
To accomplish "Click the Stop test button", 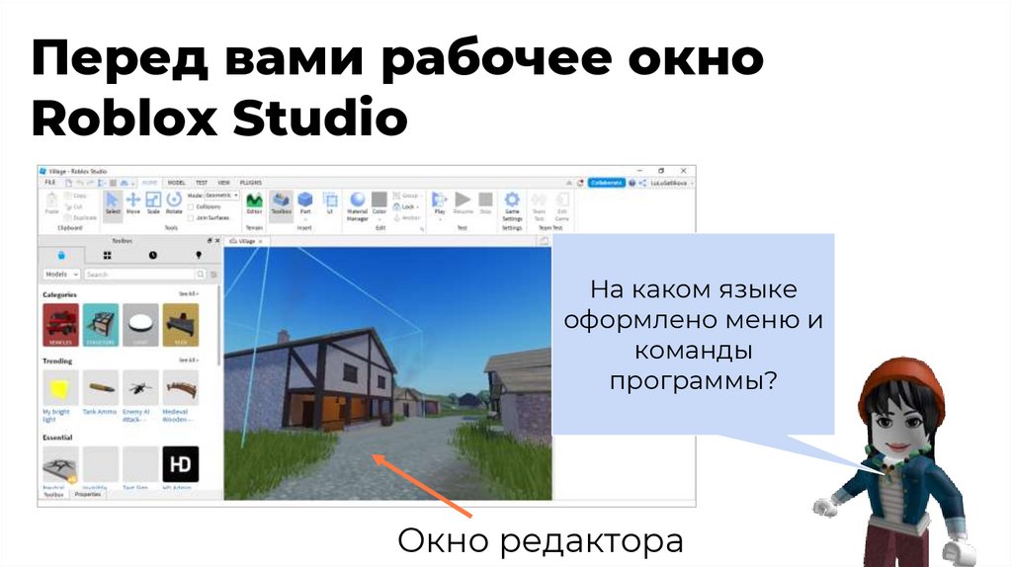I will (x=485, y=203).
